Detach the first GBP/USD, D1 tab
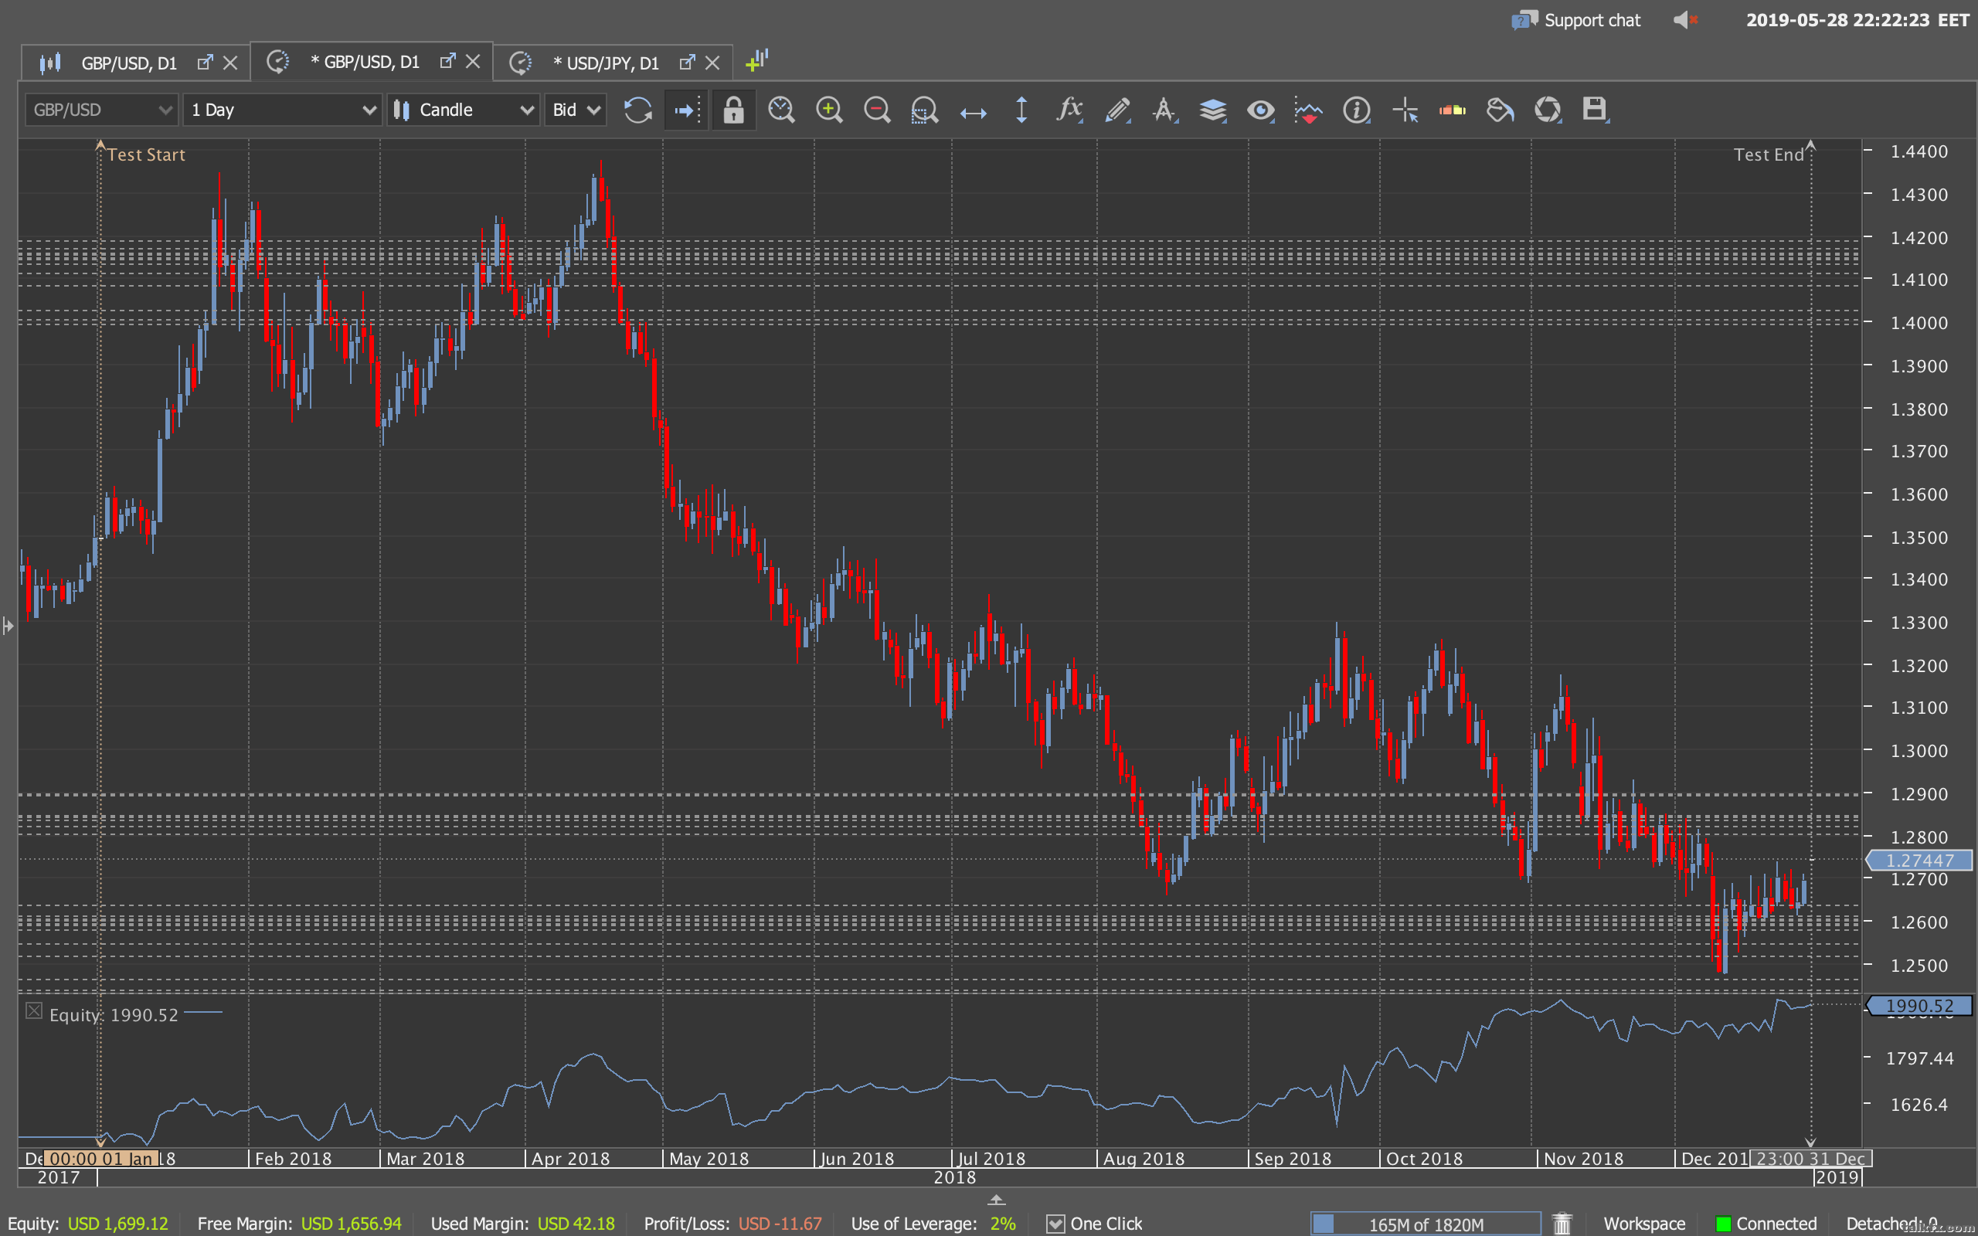Screen dimensions: 1978x1236 coord(206,62)
